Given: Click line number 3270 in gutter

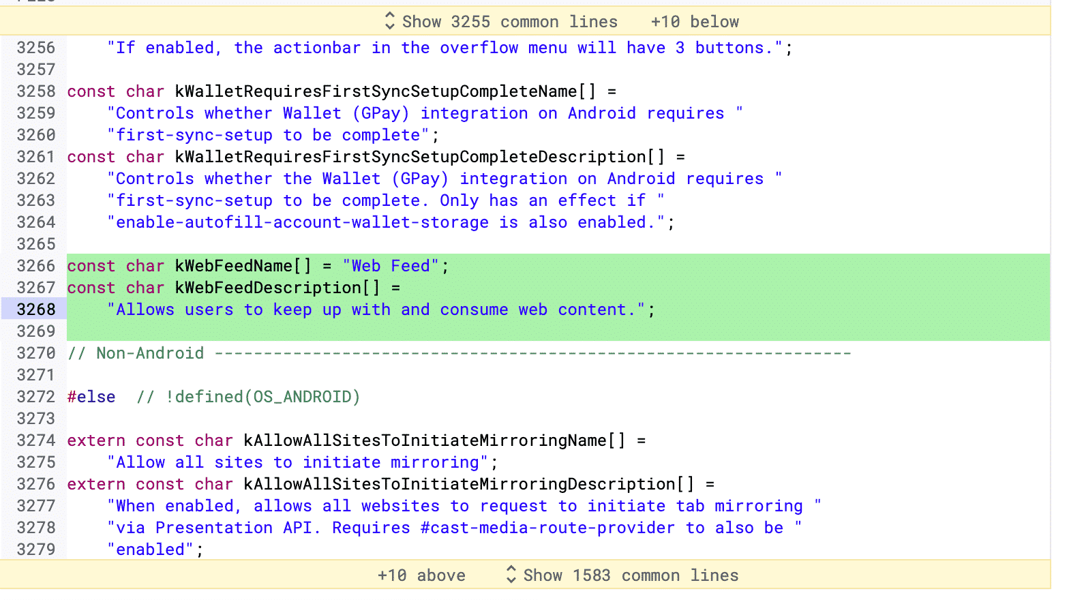Looking at the screenshot, I should [x=36, y=353].
